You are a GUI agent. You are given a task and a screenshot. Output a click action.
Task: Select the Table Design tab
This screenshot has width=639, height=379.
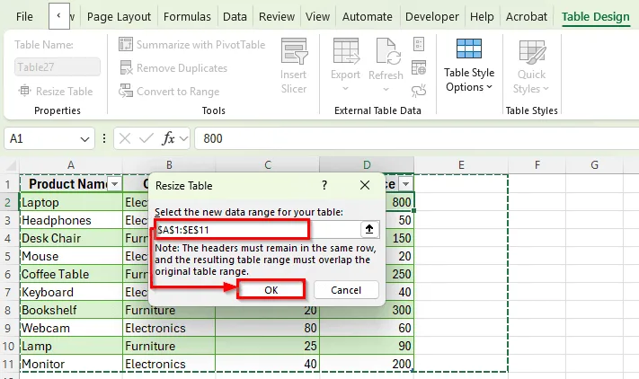point(595,17)
